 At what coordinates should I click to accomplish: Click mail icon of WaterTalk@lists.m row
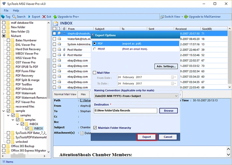coord(59,39)
